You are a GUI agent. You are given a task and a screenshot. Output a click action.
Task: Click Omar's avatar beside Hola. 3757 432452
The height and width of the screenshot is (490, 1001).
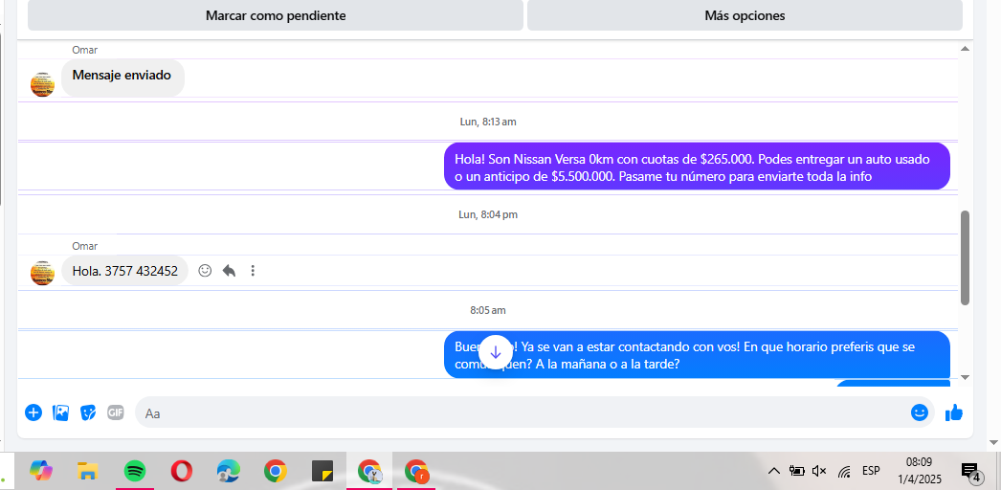42,273
